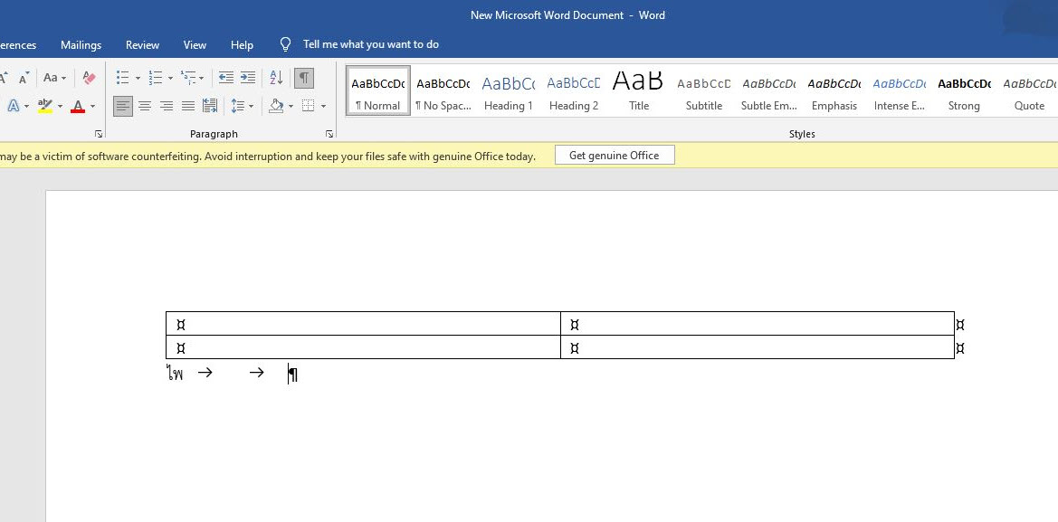
Task: Sort text with the A-Z icon
Action: 277,78
